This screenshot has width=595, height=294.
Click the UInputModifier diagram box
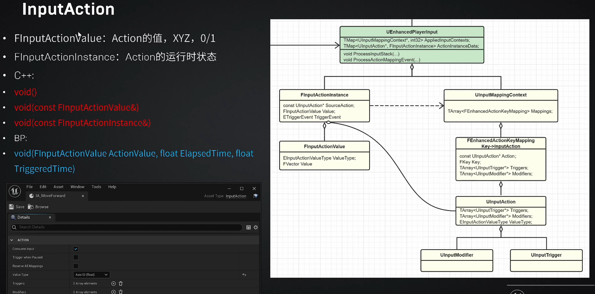[457, 260]
